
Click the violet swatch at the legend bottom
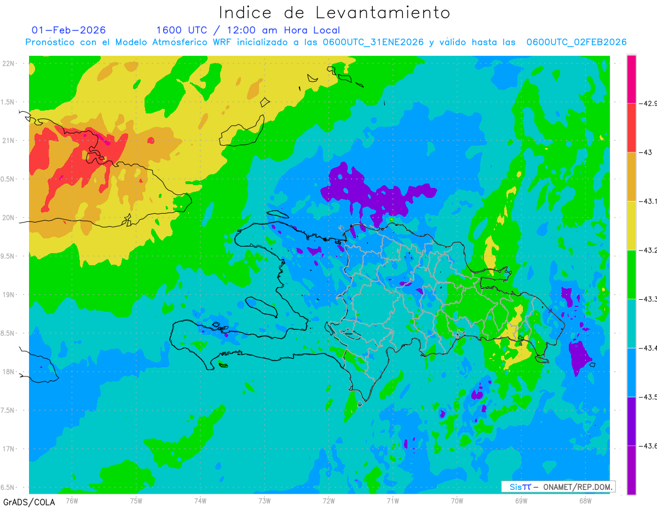631,470
